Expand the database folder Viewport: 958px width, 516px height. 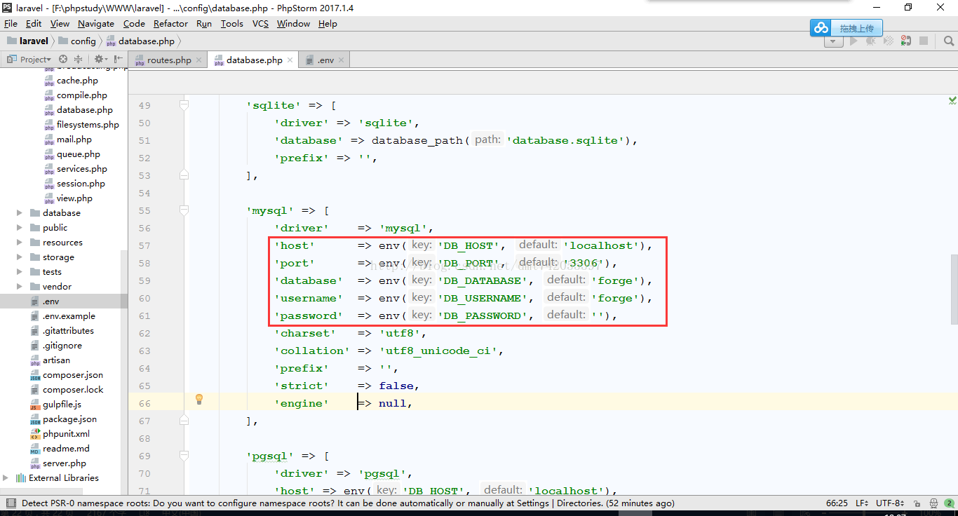20,213
